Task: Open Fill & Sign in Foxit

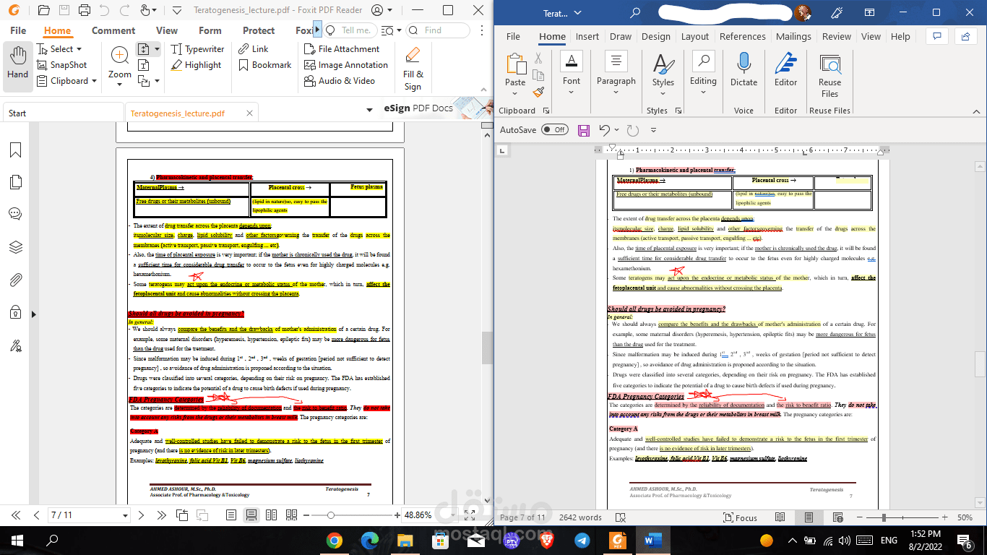Action: pos(413,69)
